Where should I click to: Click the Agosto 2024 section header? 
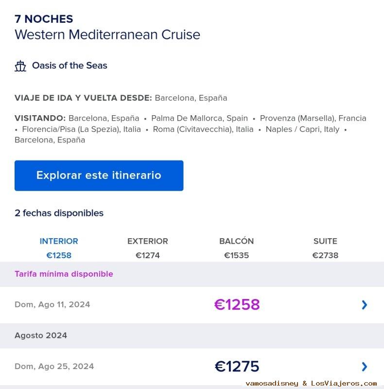tap(41, 336)
